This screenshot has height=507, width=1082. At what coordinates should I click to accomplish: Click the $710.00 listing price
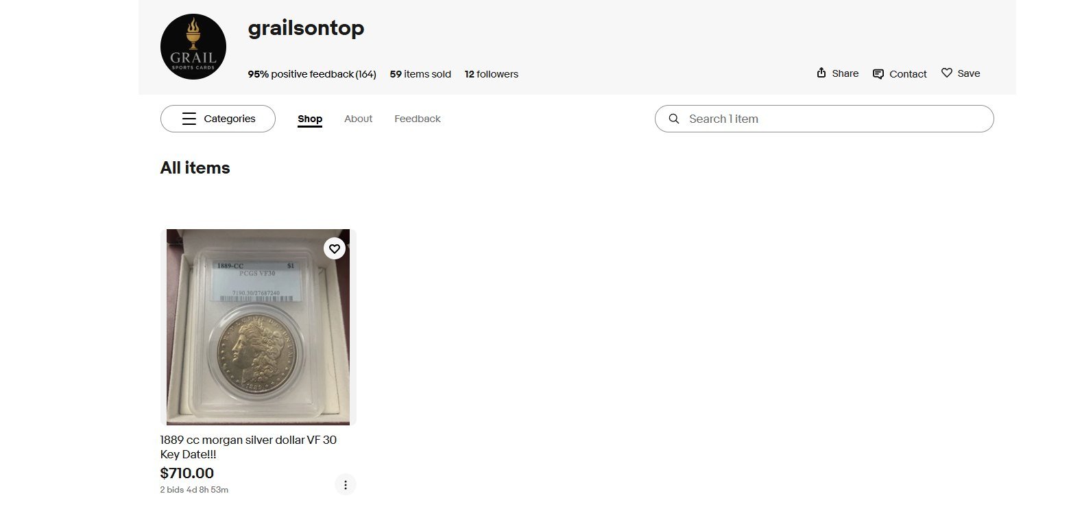pos(187,473)
